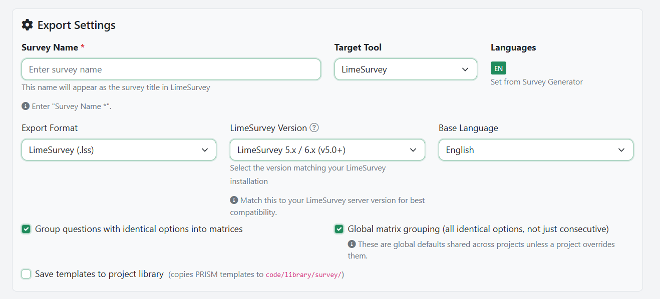Viewport: 660px width, 299px height.
Task: Open the Export Format dropdown
Action: pos(119,150)
